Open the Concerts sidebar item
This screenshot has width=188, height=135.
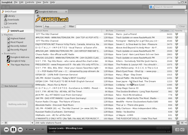tap(11, 23)
